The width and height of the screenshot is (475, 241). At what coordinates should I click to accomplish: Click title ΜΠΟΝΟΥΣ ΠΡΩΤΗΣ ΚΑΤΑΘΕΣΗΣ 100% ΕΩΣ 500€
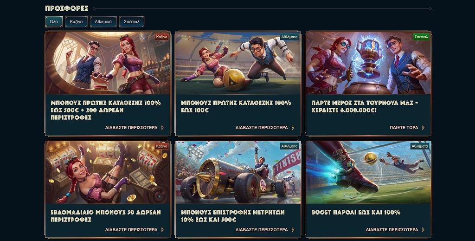[x=106, y=110]
